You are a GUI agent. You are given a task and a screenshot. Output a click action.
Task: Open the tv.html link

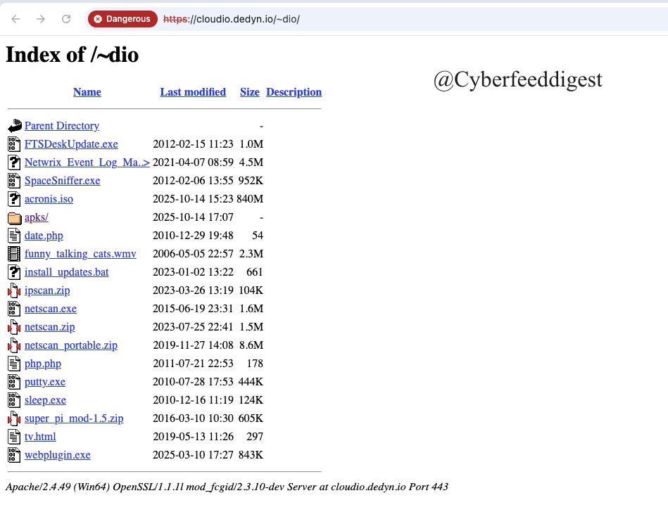(x=40, y=437)
